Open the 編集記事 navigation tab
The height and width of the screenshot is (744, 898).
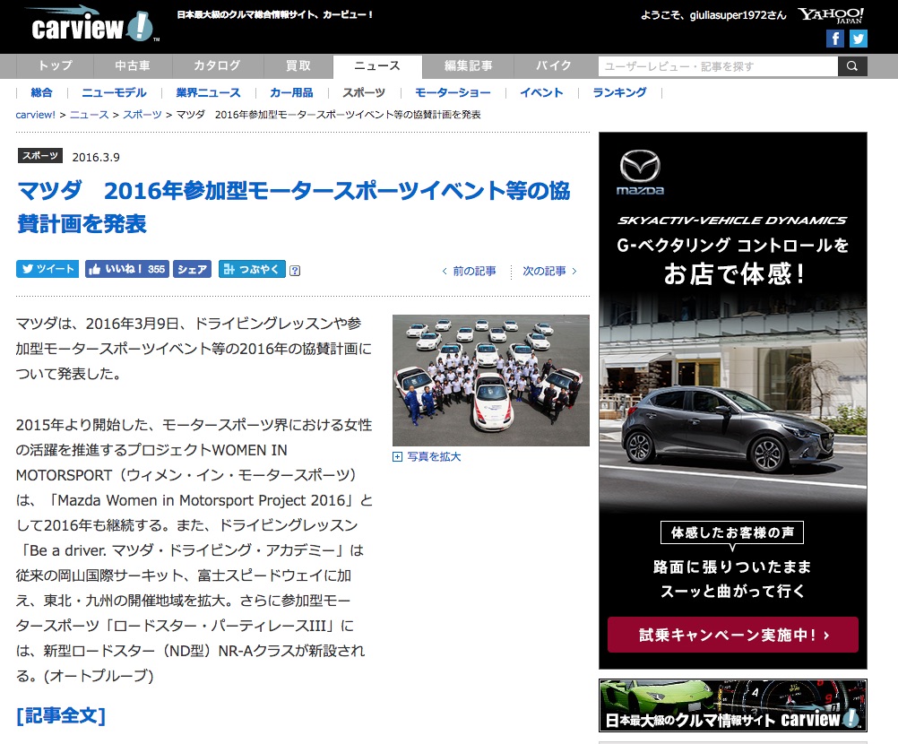click(469, 65)
